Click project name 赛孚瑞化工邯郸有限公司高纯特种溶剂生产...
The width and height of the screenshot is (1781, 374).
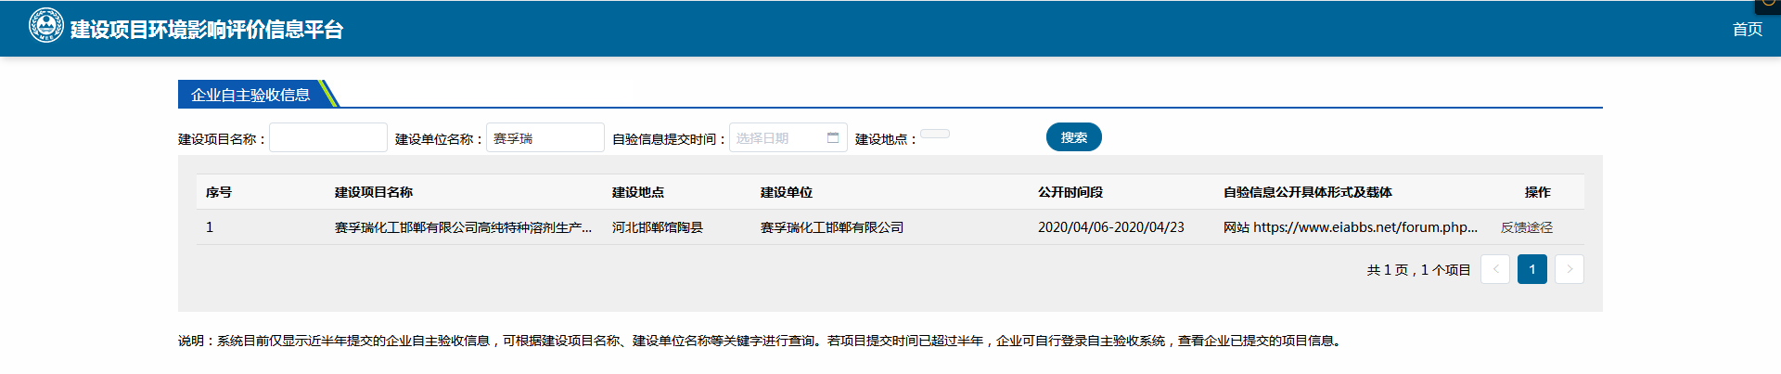(463, 227)
